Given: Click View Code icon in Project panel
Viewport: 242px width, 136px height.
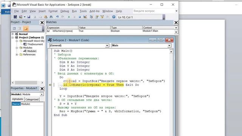Looking at the screenshot, I should point(14,28).
